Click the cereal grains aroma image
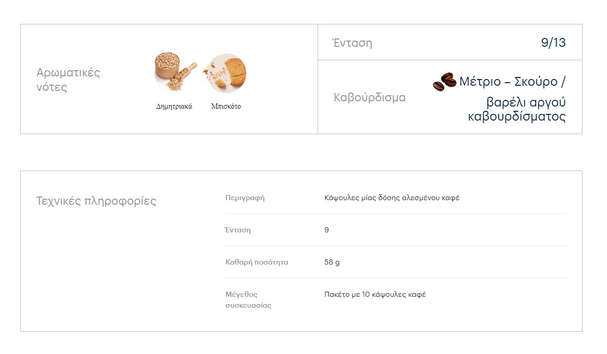607x354 pixels. point(175,72)
